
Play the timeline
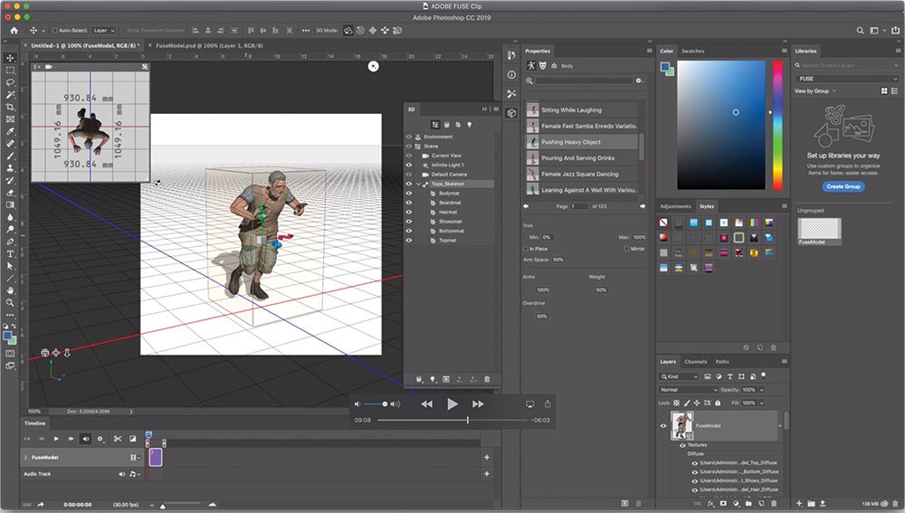click(56, 439)
